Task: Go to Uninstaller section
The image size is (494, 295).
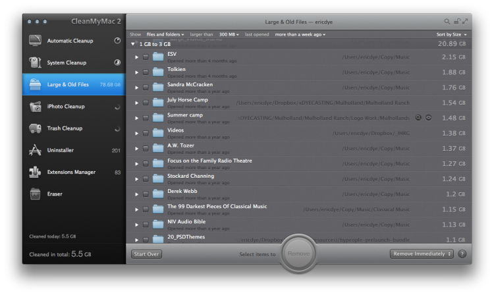Action: (74, 150)
